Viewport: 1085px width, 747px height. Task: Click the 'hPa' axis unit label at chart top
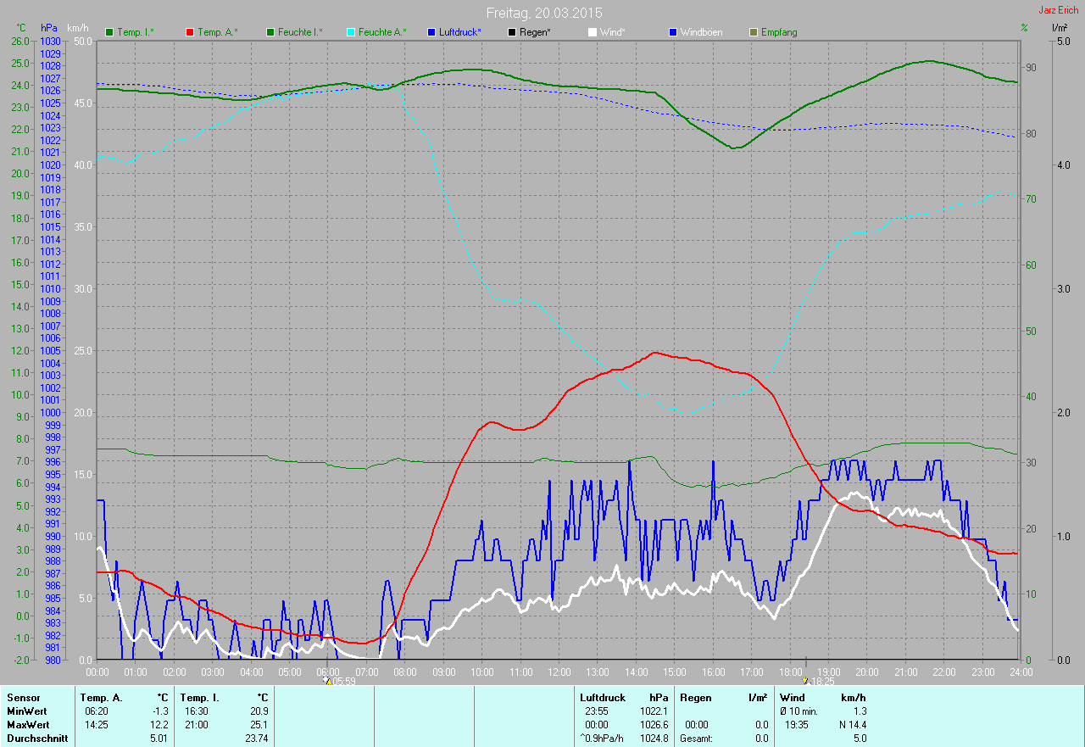pos(49,28)
